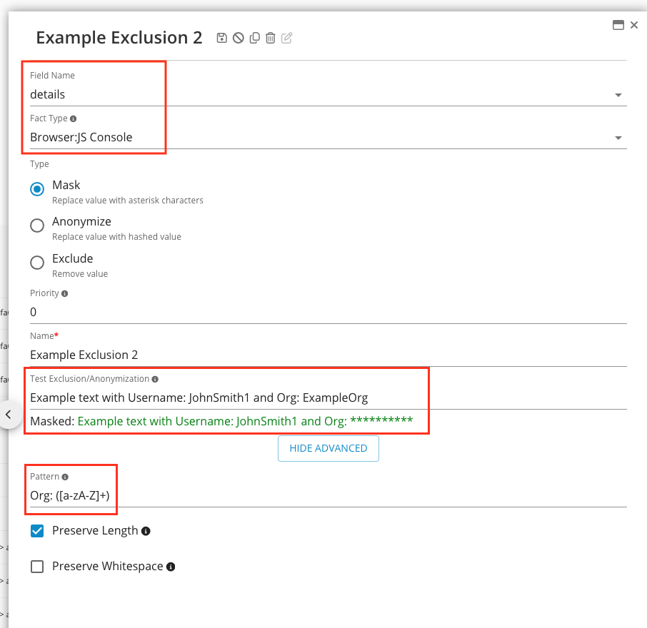Click the greyed-out edit pencil icon
The height and width of the screenshot is (628, 647).
click(x=287, y=39)
